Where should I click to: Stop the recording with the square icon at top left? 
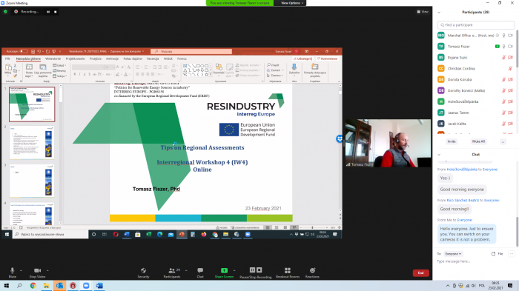coord(56,12)
